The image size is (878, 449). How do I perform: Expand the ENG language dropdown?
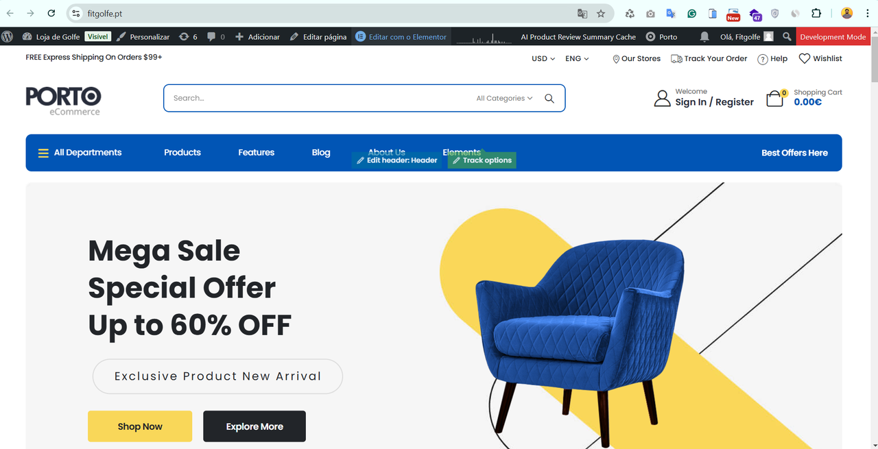tap(577, 58)
